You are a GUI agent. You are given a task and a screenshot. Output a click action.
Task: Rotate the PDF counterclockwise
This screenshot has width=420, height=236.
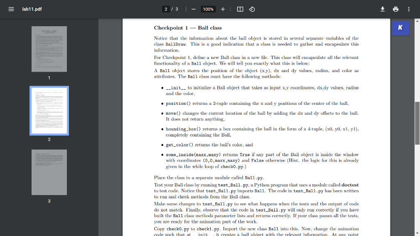coord(251,9)
